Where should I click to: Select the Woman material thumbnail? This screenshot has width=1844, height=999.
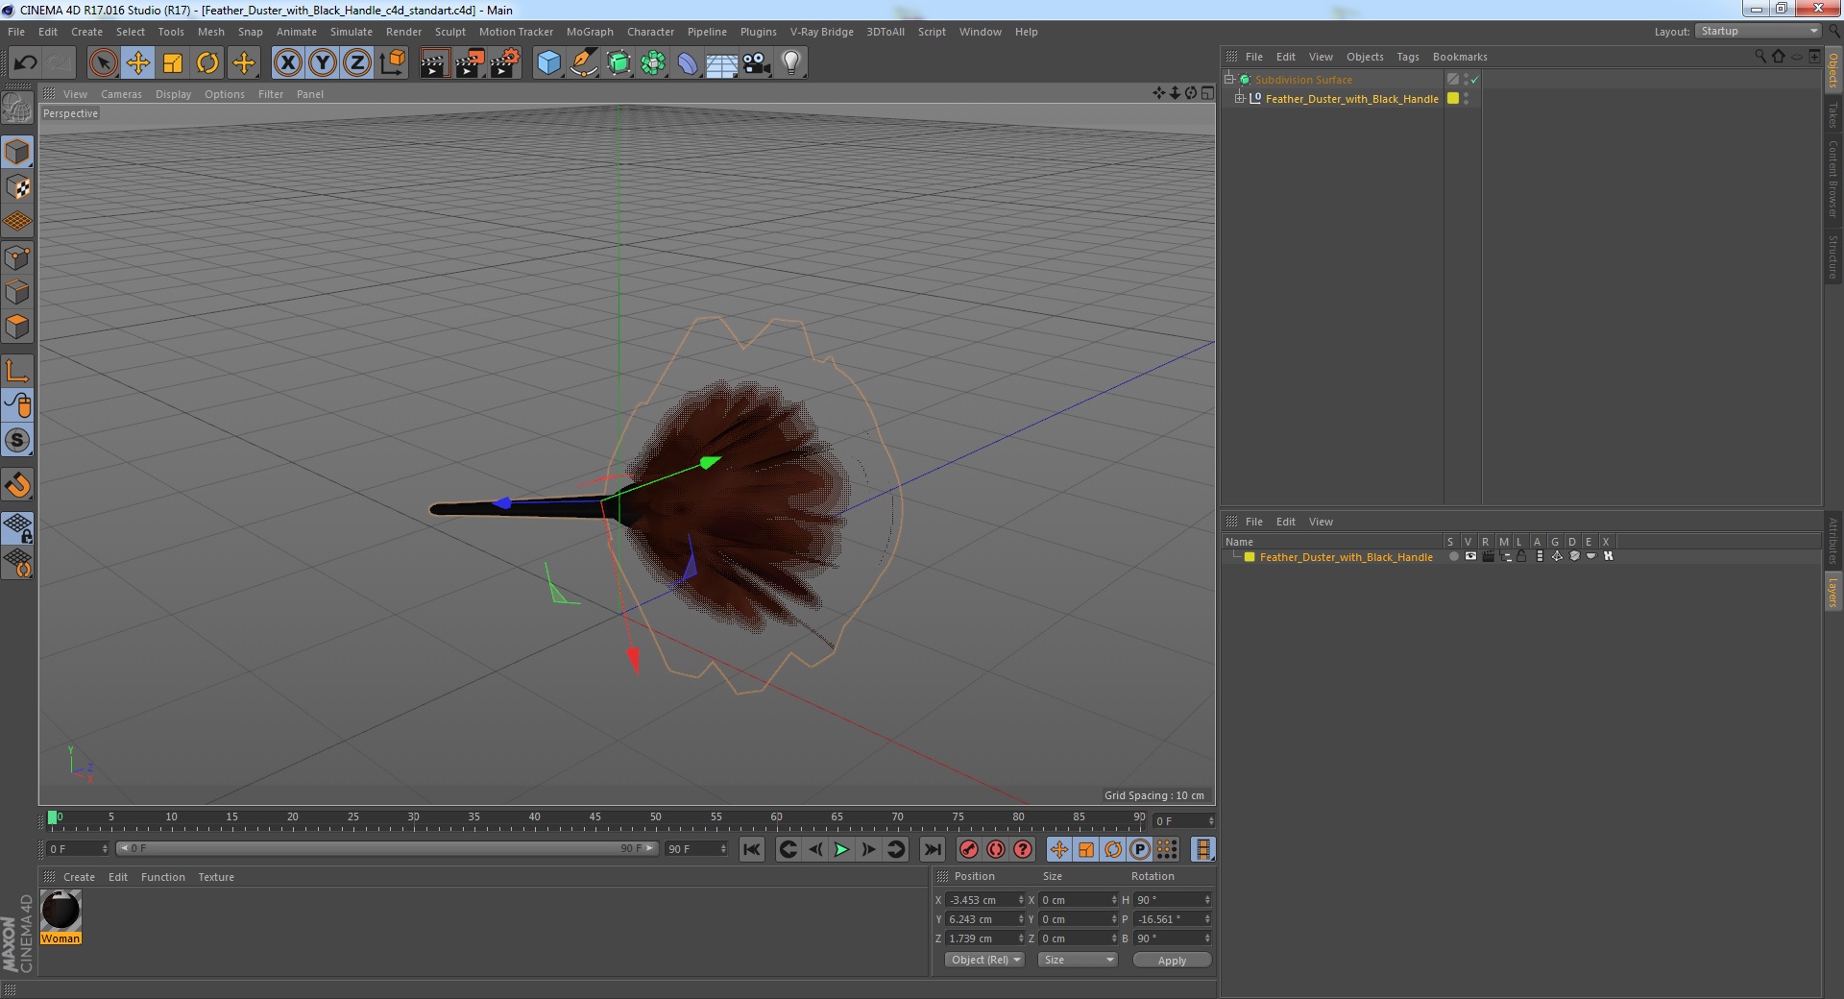(61, 911)
